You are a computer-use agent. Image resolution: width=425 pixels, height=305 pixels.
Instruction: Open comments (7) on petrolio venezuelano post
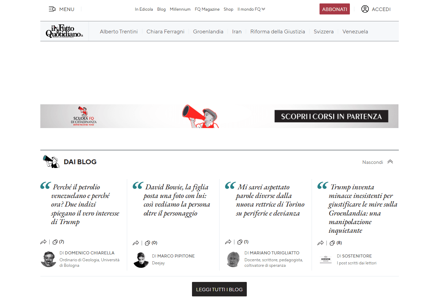pos(58,242)
